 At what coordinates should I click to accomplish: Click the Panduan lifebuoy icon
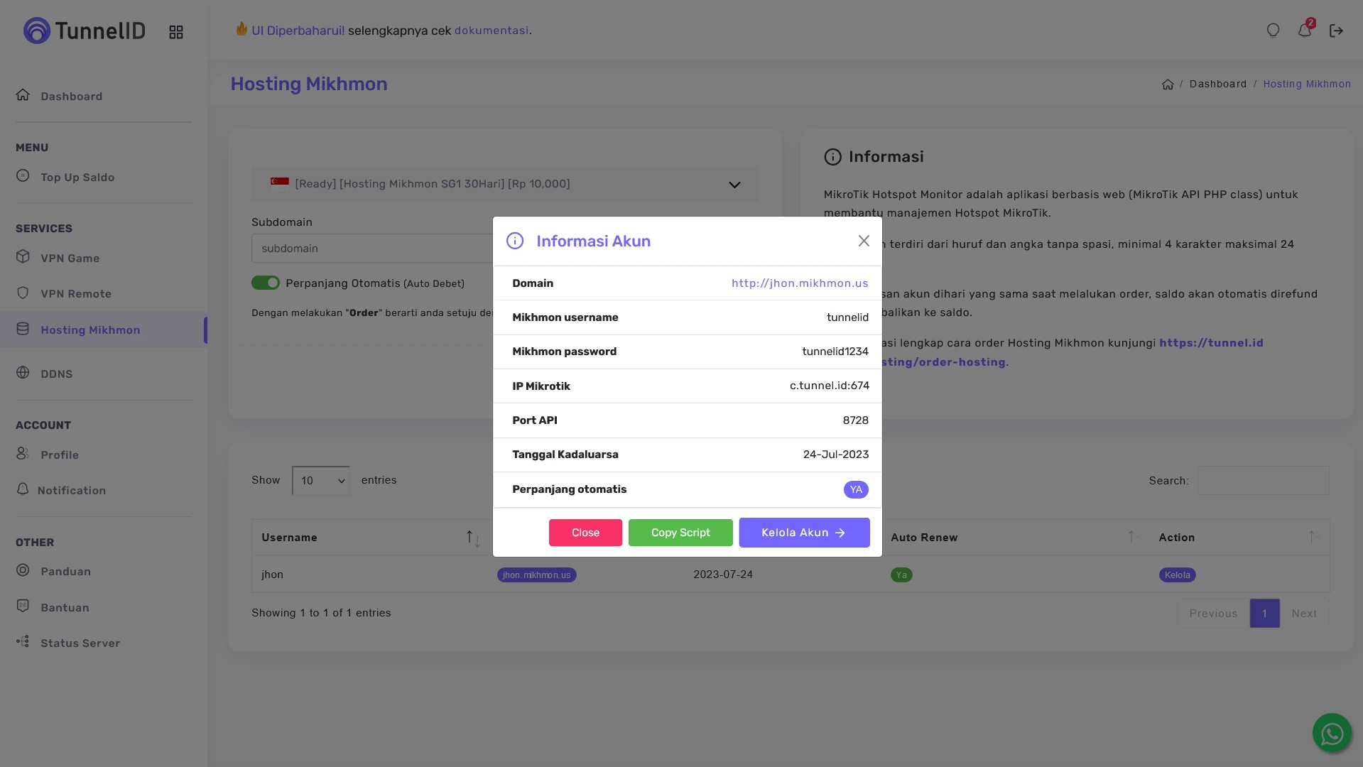[23, 570]
